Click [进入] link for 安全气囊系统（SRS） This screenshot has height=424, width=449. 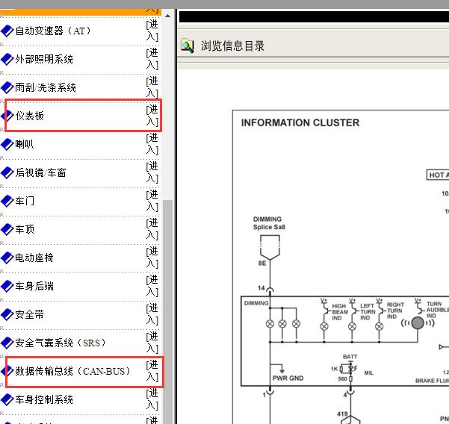coord(152,343)
